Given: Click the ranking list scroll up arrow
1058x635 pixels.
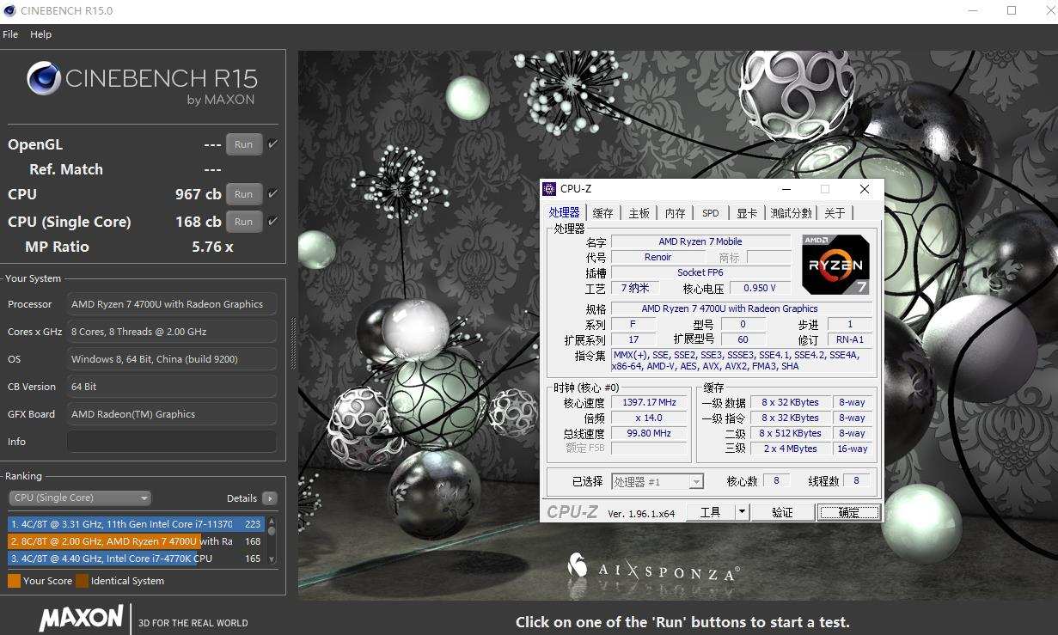Looking at the screenshot, I should pos(272,521).
